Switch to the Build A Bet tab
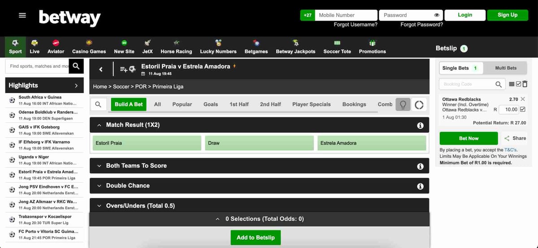 (129, 104)
